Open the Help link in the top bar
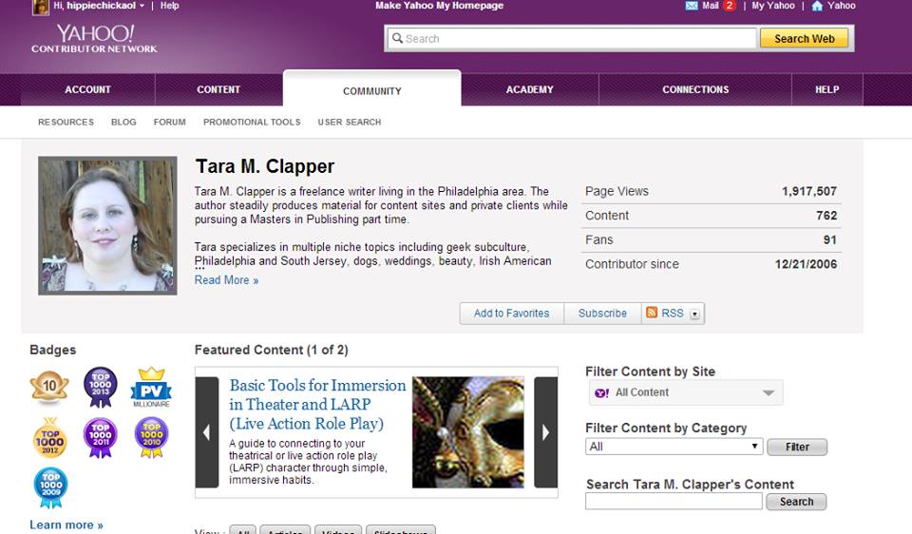 [170, 6]
